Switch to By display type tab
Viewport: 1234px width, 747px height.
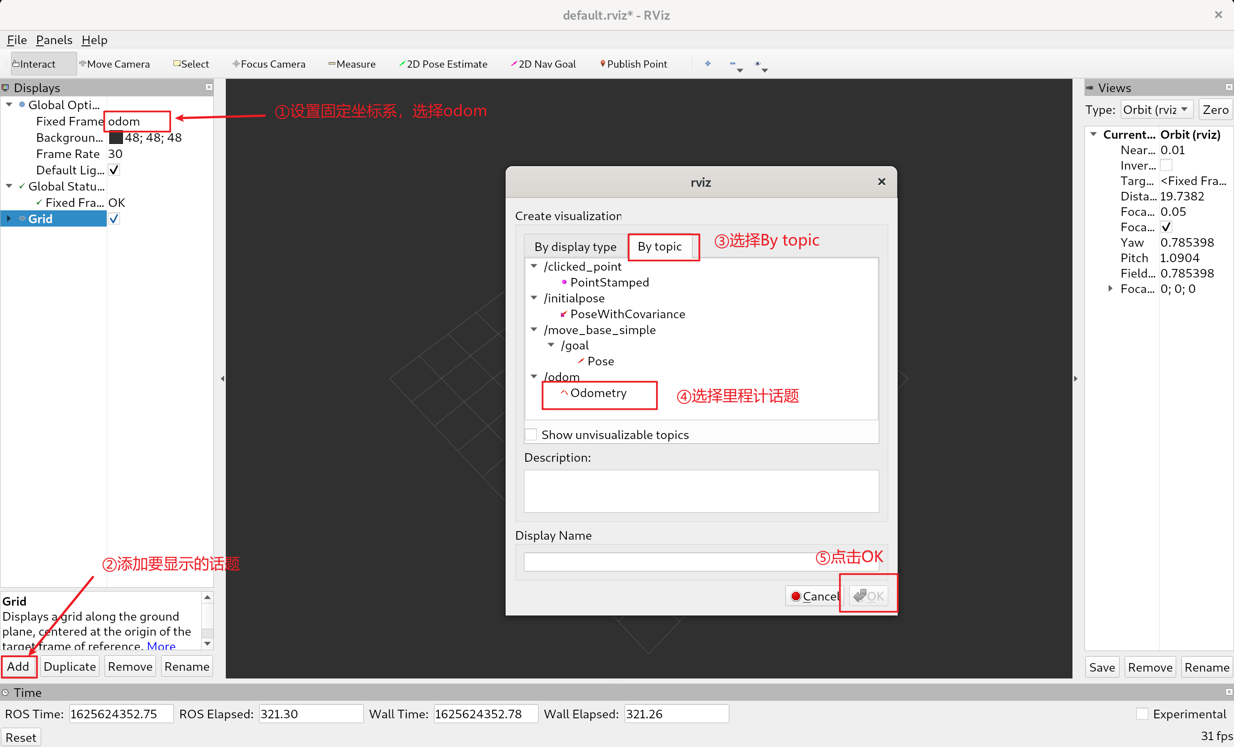[575, 246]
